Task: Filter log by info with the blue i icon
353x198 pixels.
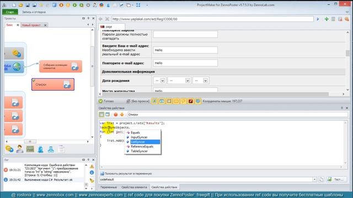Action: pyautogui.click(x=92, y=172)
